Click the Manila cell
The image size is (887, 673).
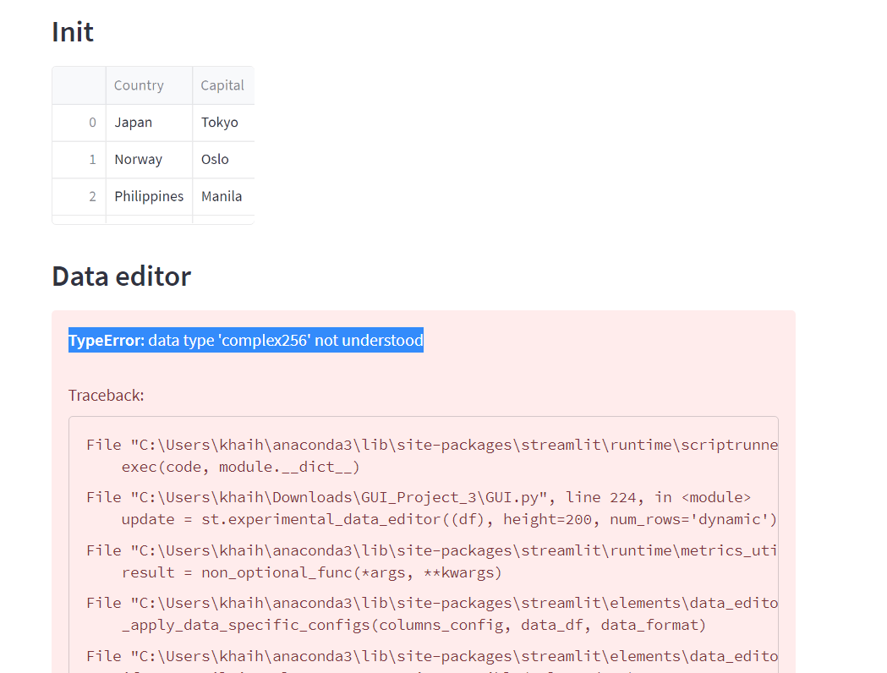pos(222,197)
